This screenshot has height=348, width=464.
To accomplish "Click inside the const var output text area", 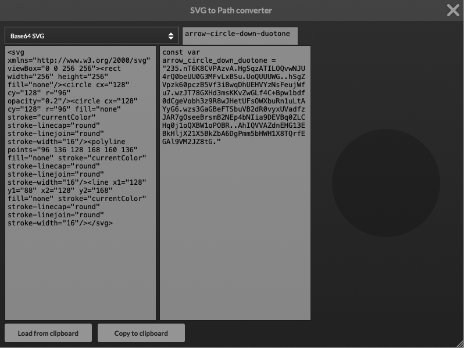I will pyautogui.click(x=235, y=183).
